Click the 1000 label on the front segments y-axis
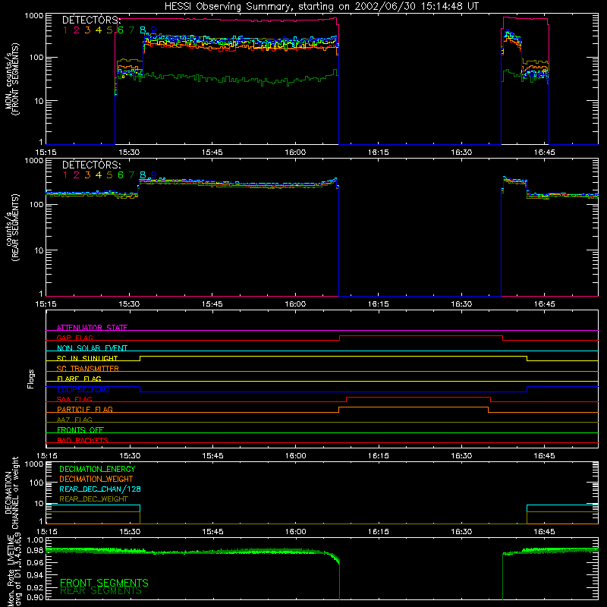Viewport: 607px width, 607px height. coord(34,16)
